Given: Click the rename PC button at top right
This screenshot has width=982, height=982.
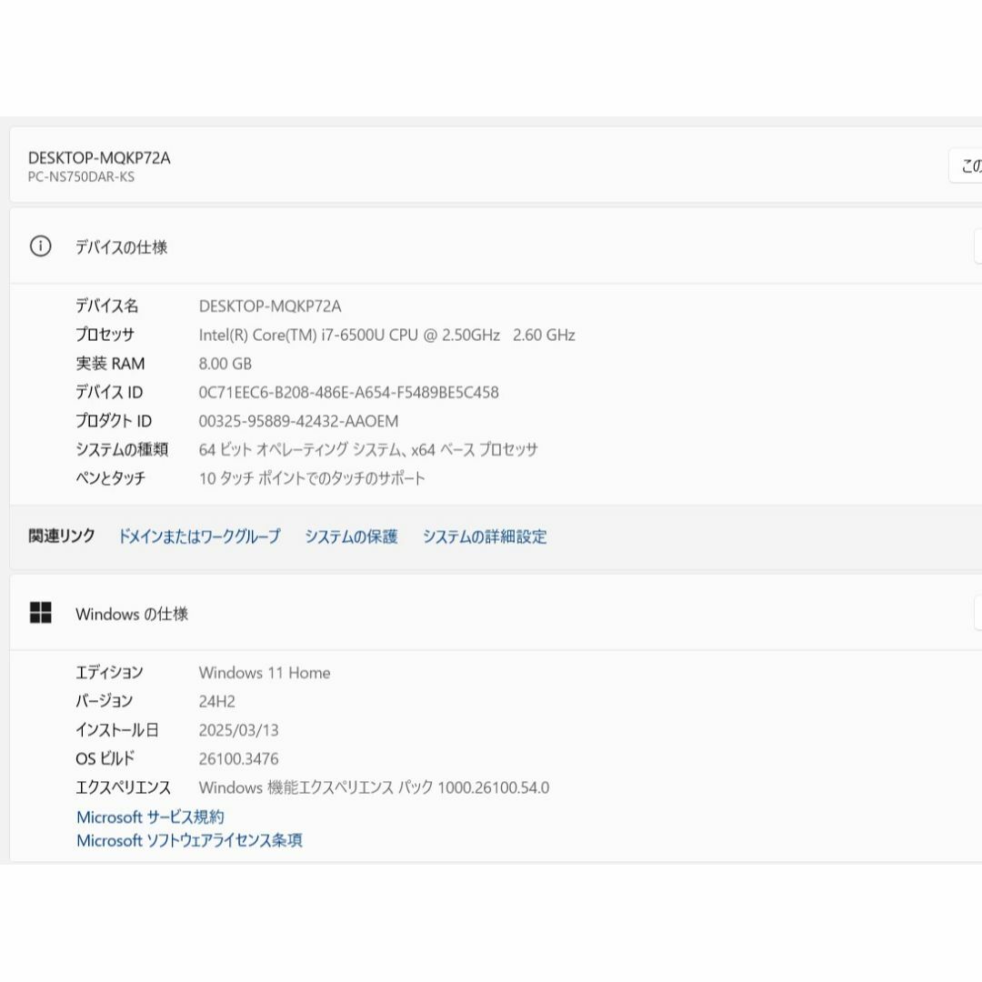Looking at the screenshot, I should 966,166.
